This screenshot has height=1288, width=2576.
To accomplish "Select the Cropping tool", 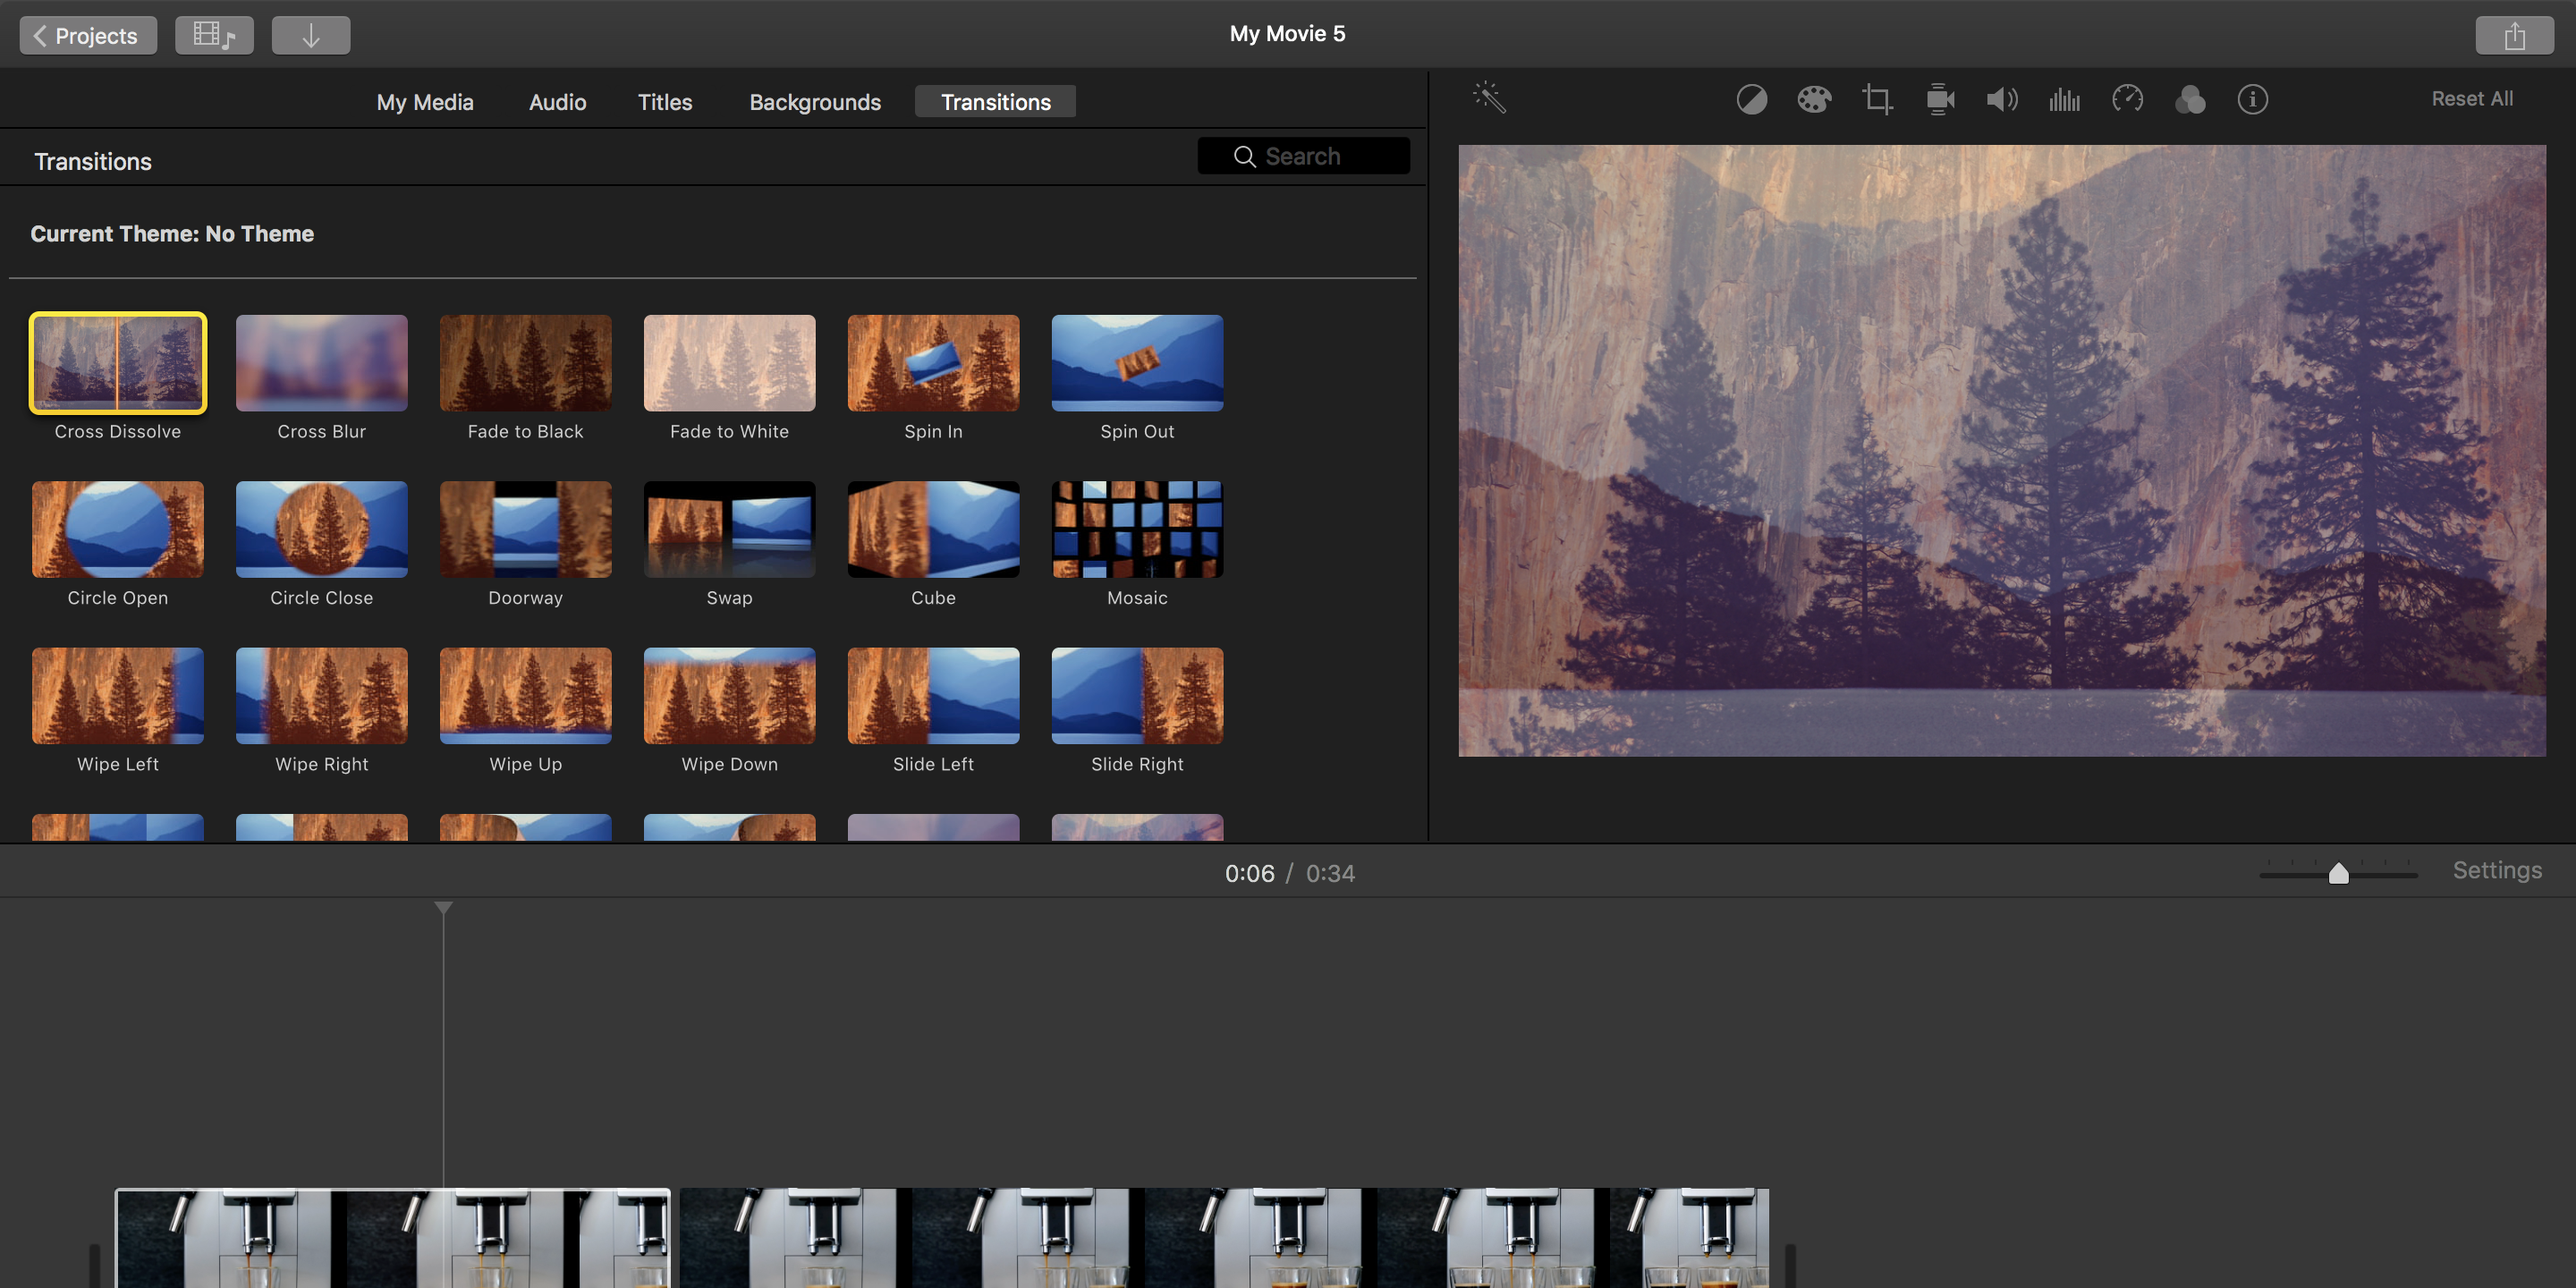I will 1877,99.
